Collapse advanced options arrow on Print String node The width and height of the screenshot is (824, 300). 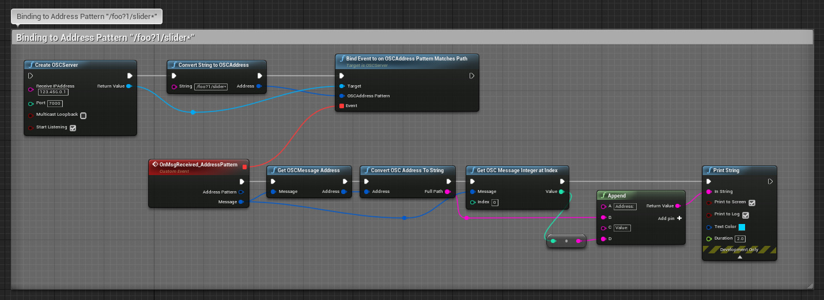(x=739, y=257)
